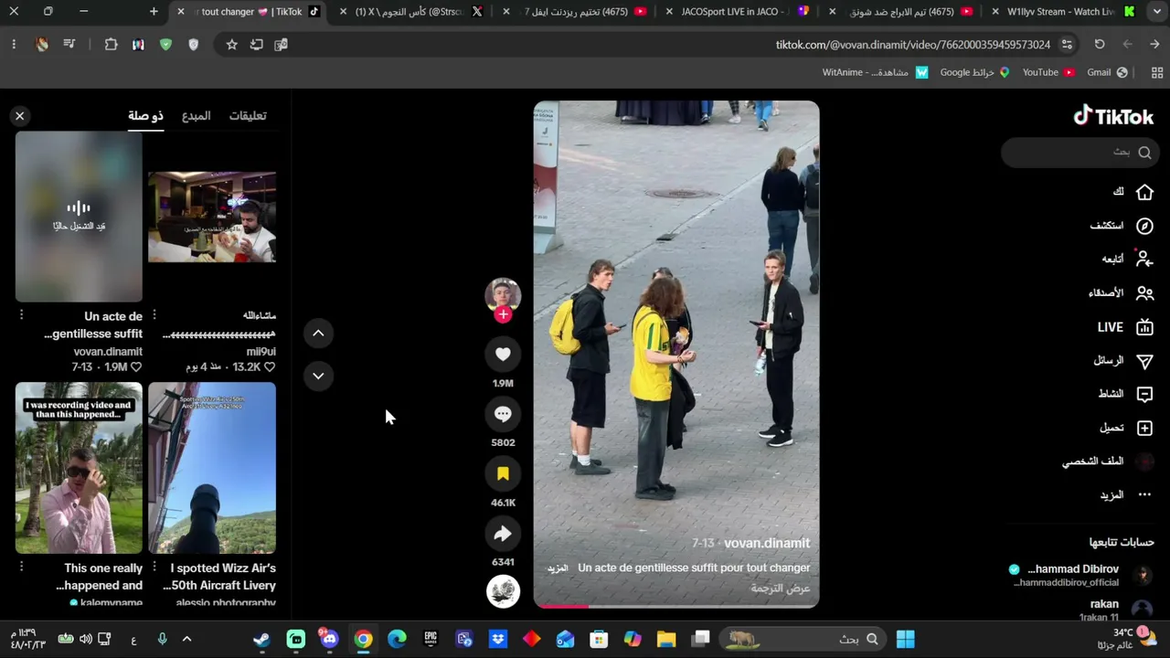Open volume control in system tray
This screenshot has height=658, width=1170.
(85, 639)
